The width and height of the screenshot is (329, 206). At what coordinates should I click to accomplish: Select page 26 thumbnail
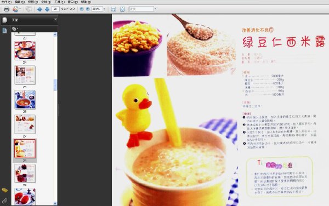point(25,100)
